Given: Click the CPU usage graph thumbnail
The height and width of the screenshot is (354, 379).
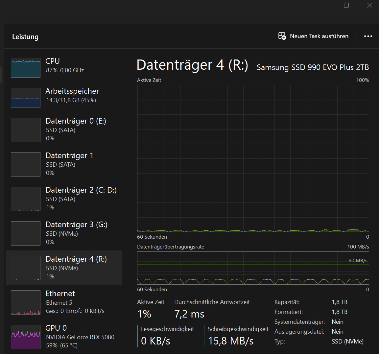Looking at the screenshot, I should pos(26,68).
